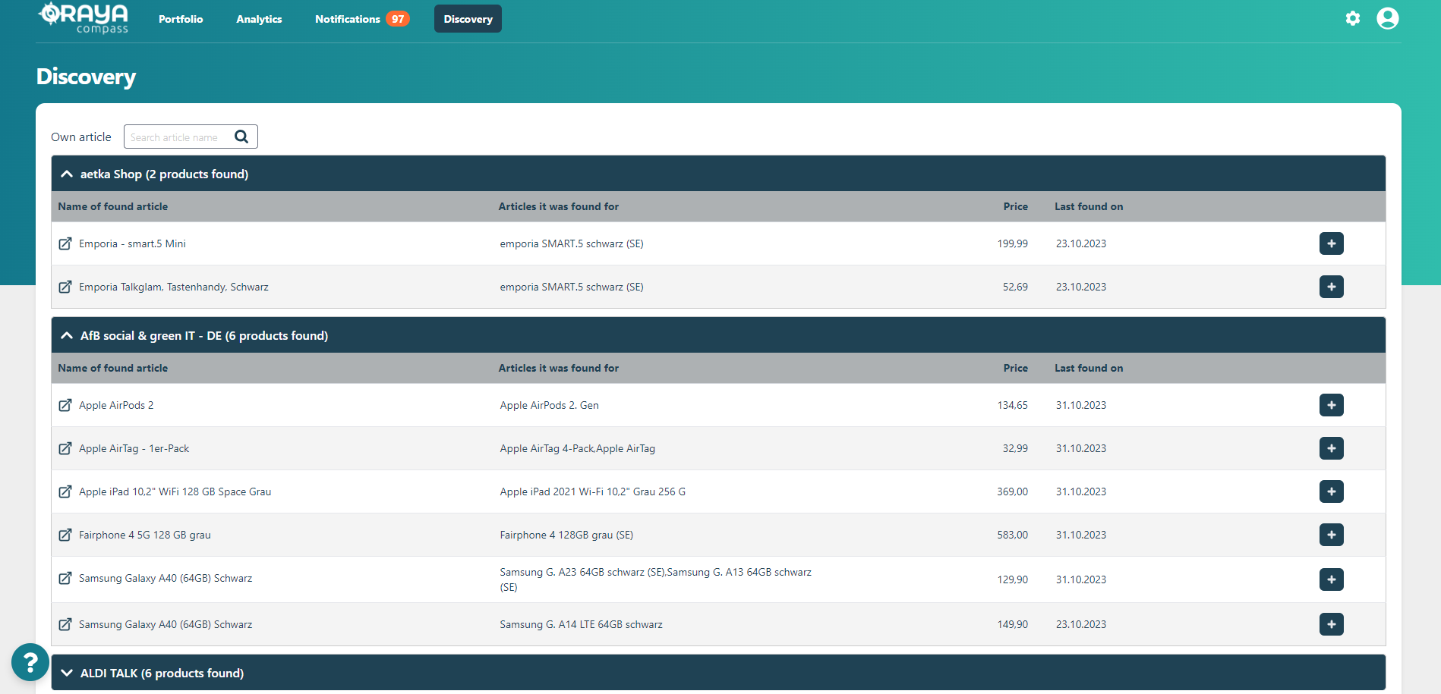Click the search magnifier icon
Screen dimensions: 1441x694
241,137
